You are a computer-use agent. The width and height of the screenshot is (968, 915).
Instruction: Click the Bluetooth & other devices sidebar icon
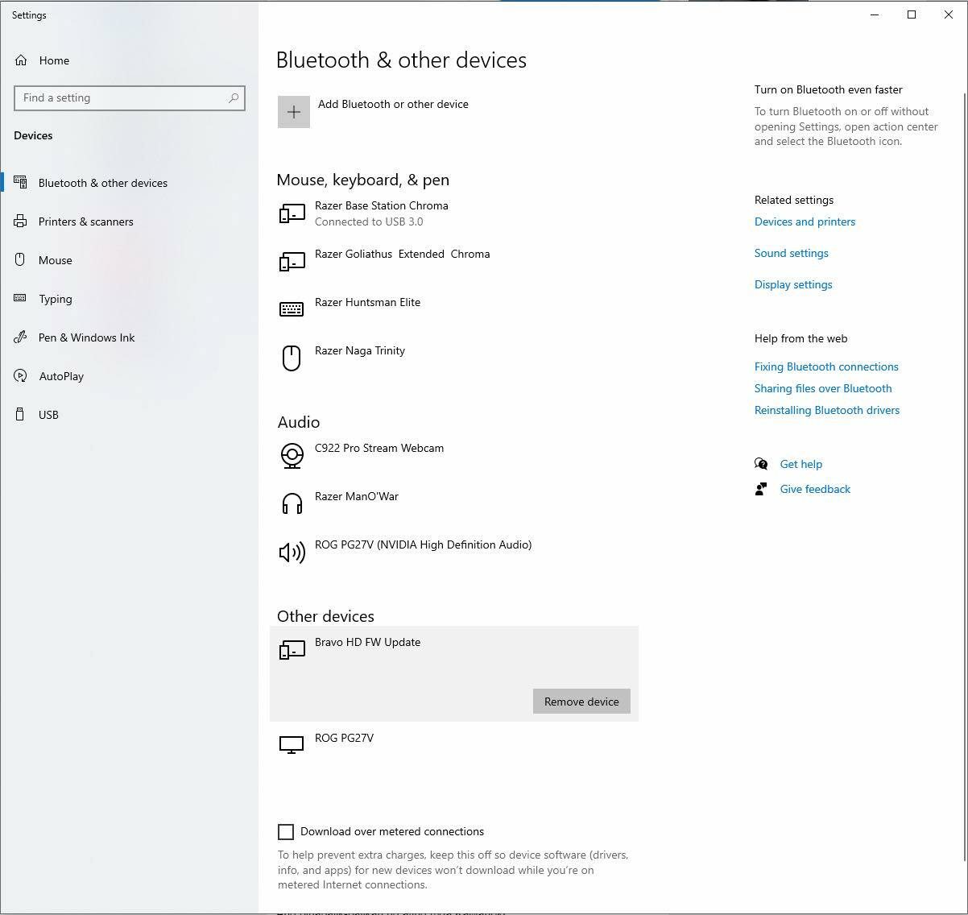click(x=21, y=183)
